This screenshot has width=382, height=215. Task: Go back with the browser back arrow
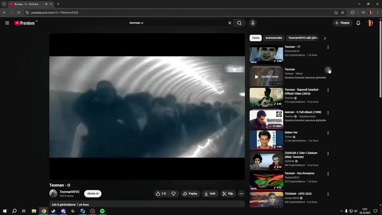4,13
